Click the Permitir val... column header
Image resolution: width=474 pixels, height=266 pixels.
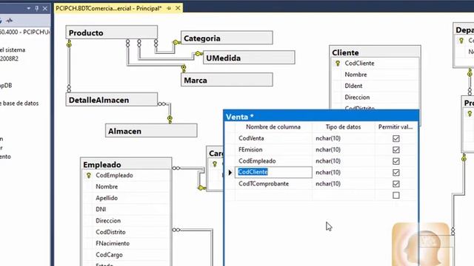[x=395, y=127]
